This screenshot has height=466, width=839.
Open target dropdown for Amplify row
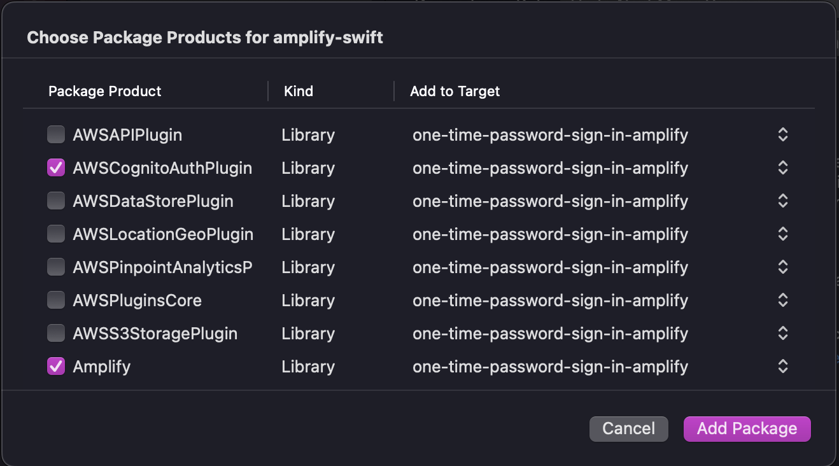pyautogui.click(x=783, y=367)
